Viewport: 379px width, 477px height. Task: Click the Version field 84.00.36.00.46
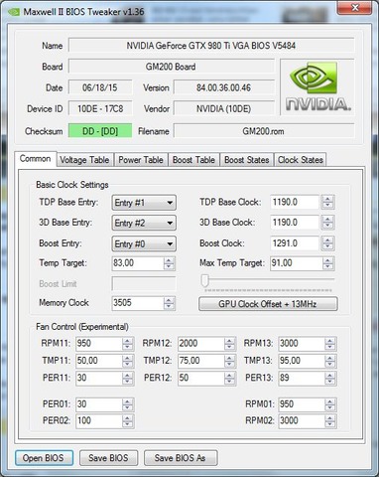224,87
